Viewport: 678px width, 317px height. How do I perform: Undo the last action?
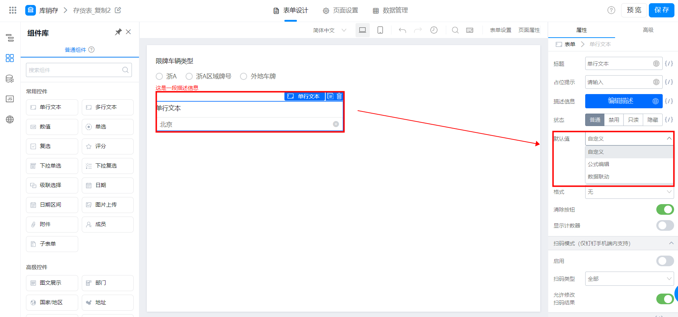[x=402, y=30]
